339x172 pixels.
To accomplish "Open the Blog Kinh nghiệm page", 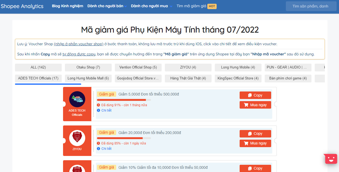I will pyautogui.click(x=67, y=6).
